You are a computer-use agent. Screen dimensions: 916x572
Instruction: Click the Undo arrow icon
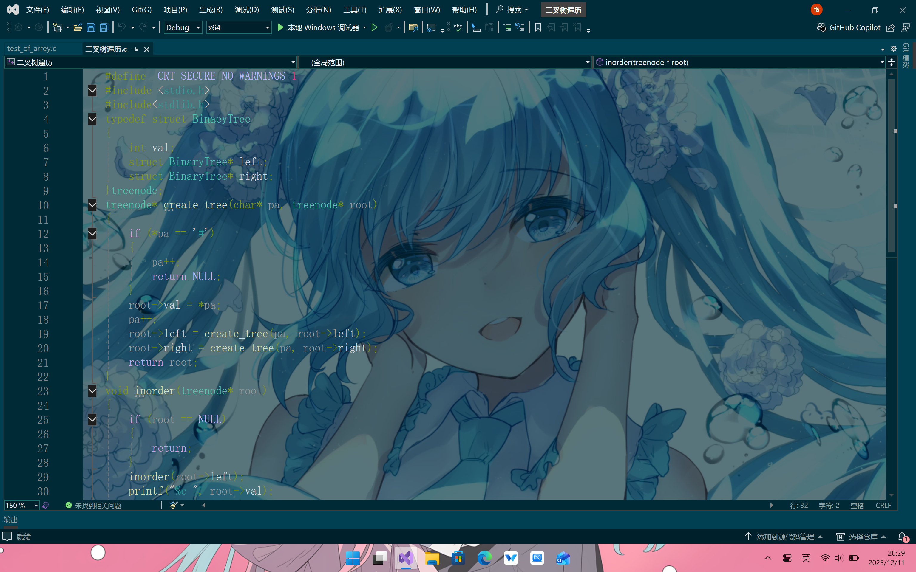pyautogui.click(x=122, y=27)
